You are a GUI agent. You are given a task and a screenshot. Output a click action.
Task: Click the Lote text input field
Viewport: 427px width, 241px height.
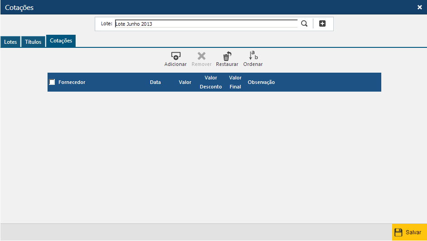(206, 24)
